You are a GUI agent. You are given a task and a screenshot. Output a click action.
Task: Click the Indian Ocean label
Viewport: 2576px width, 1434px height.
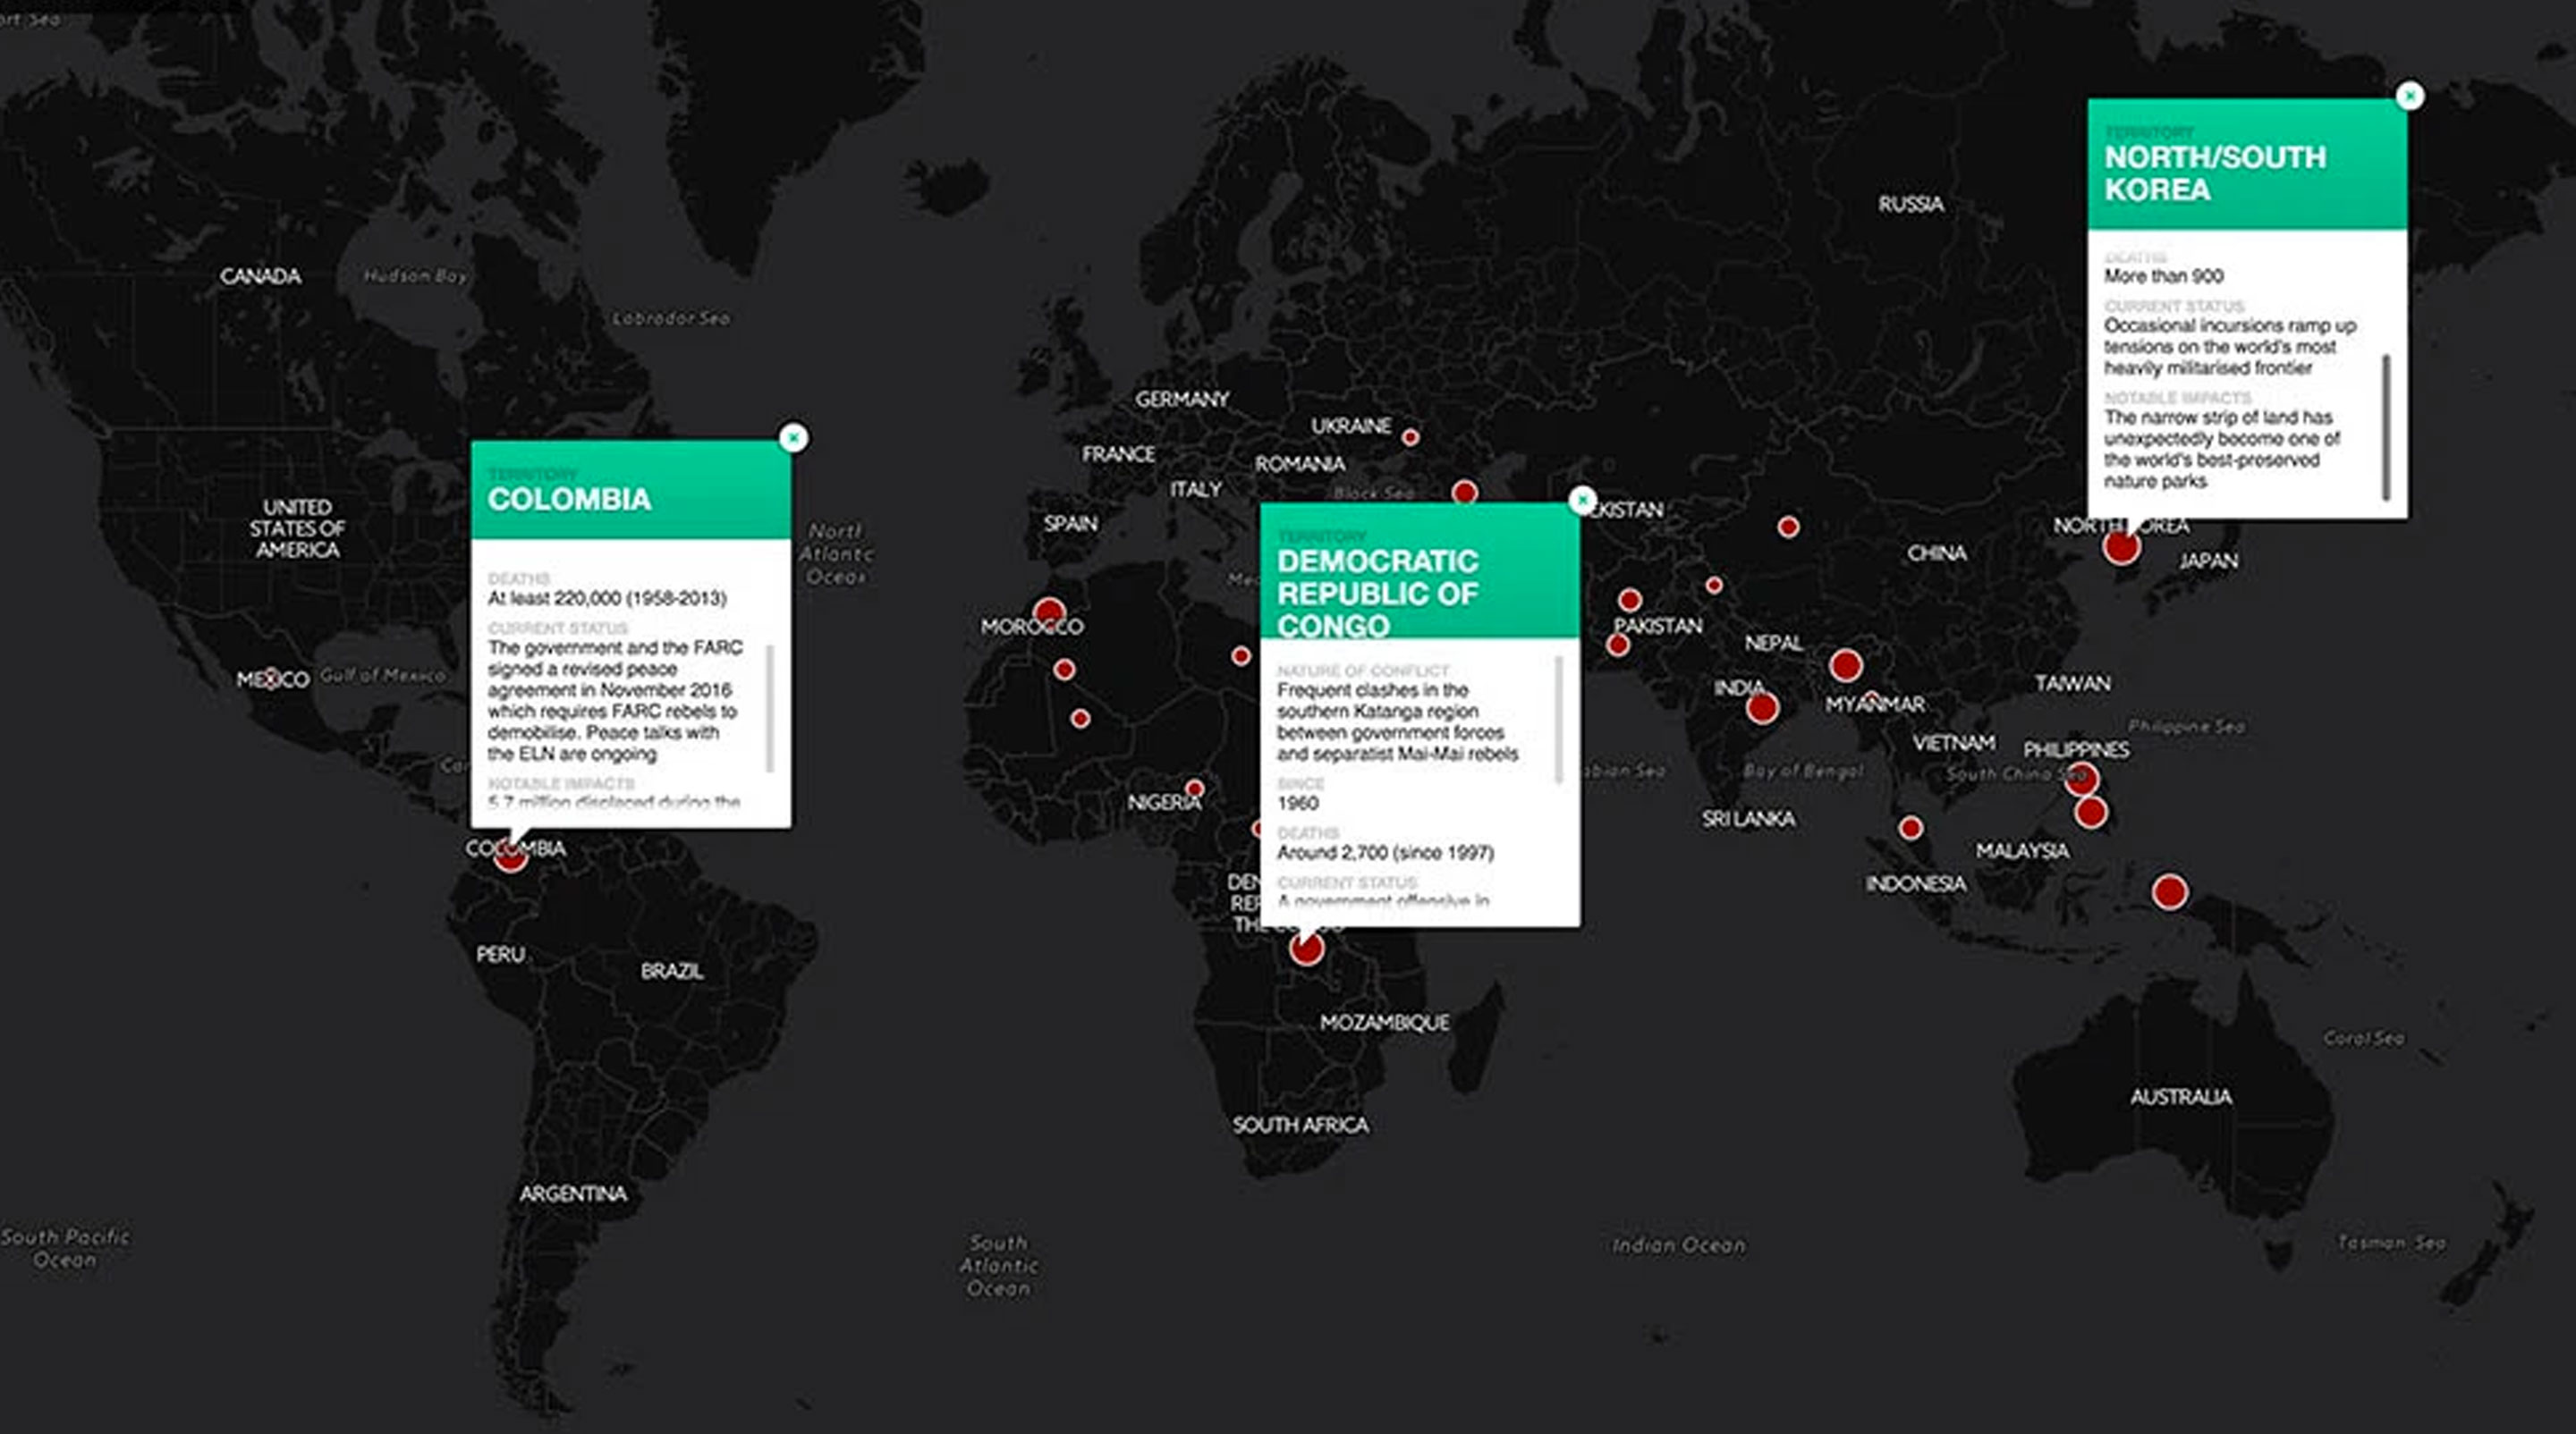(1679, 1244)
